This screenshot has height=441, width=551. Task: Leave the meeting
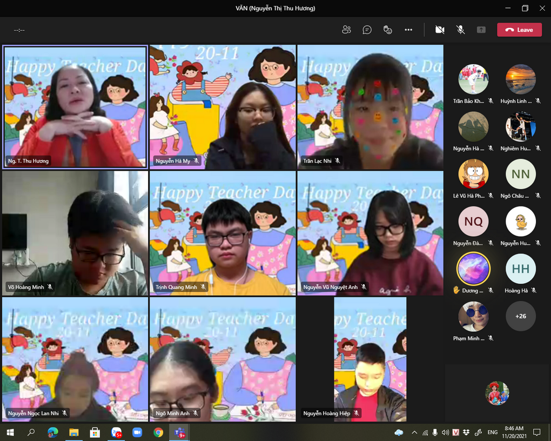519,30
